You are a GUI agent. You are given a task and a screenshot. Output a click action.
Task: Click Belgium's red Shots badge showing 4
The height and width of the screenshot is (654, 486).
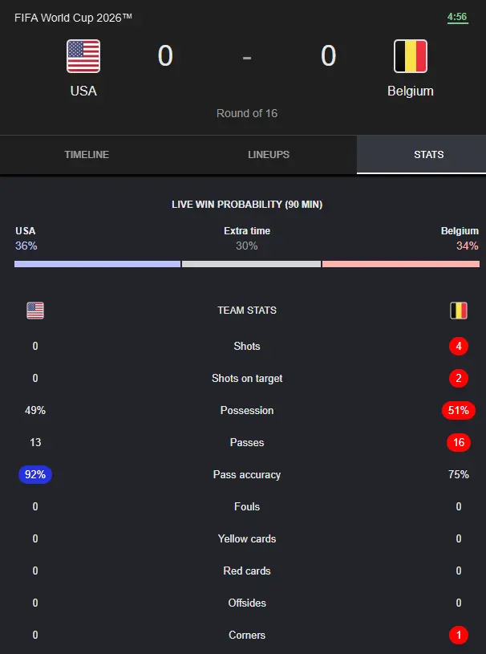(459, 346)
